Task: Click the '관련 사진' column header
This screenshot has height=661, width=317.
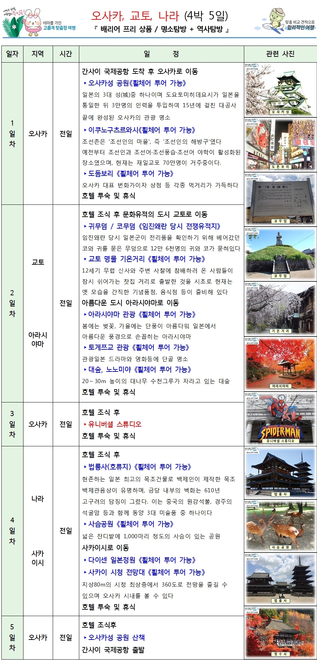Action: [x=280, y=54]
